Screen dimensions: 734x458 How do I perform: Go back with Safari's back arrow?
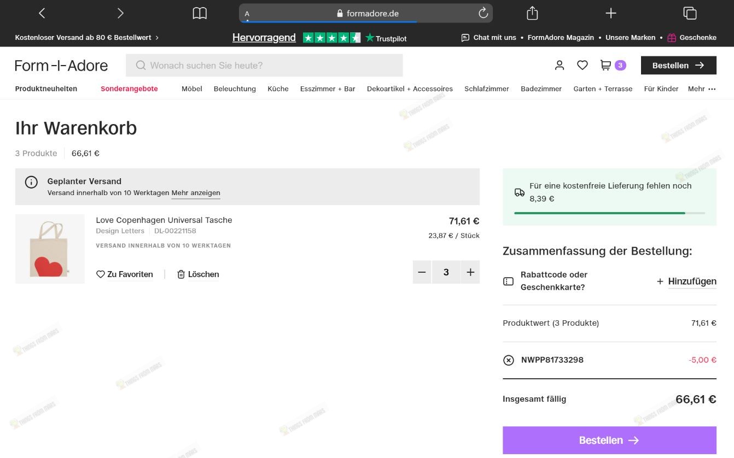(42, 13)
